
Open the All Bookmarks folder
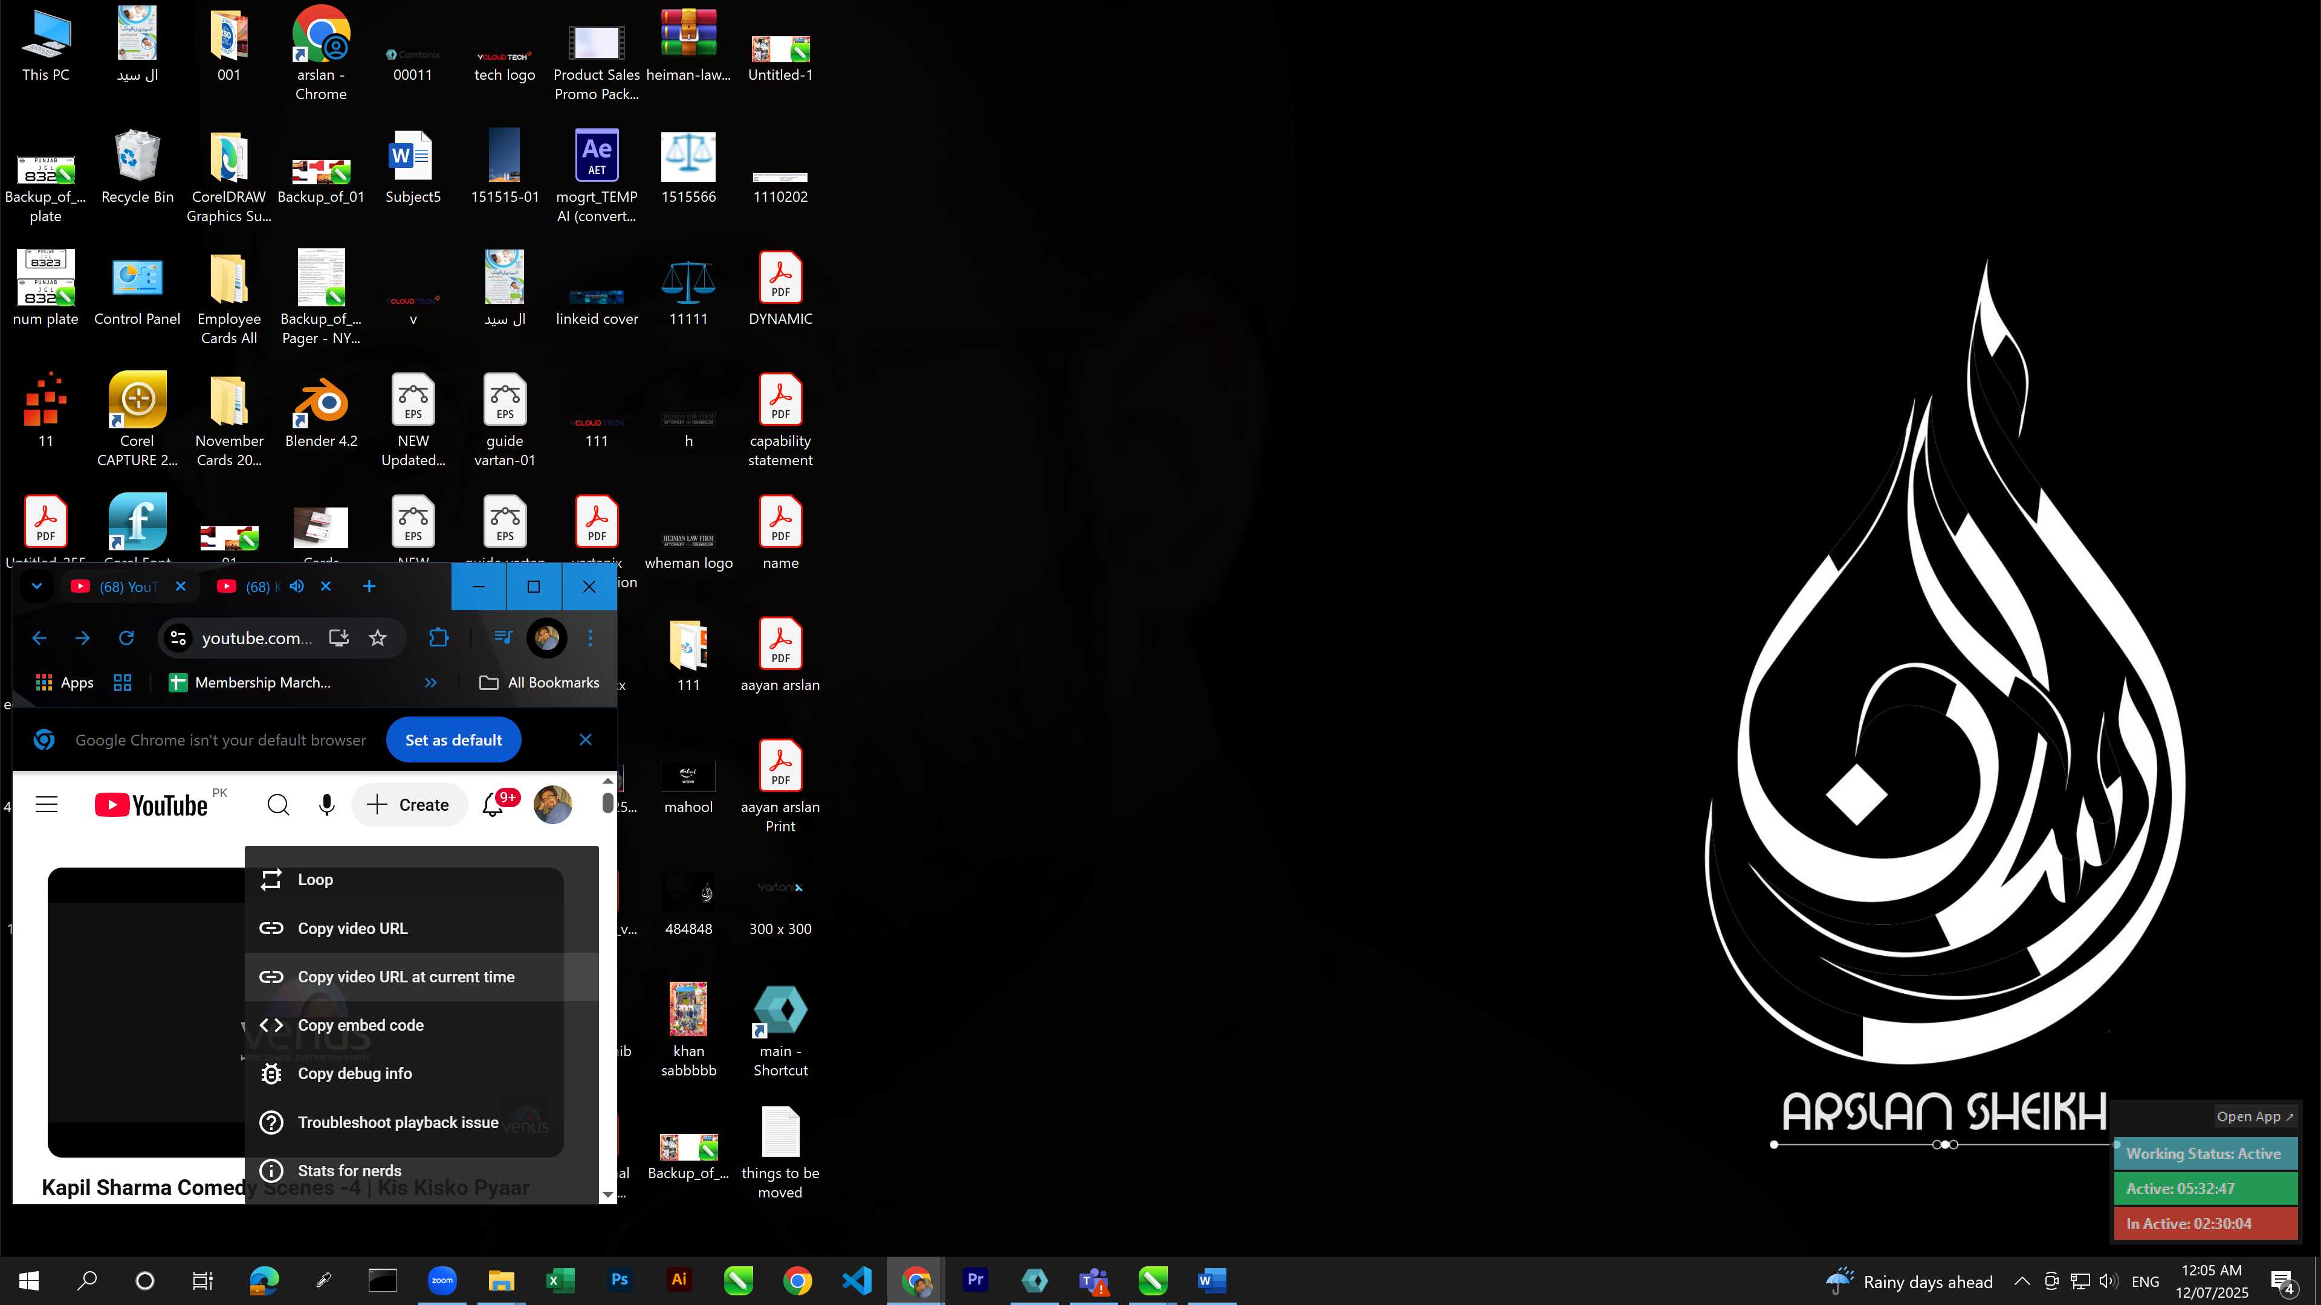click(539, 683)
